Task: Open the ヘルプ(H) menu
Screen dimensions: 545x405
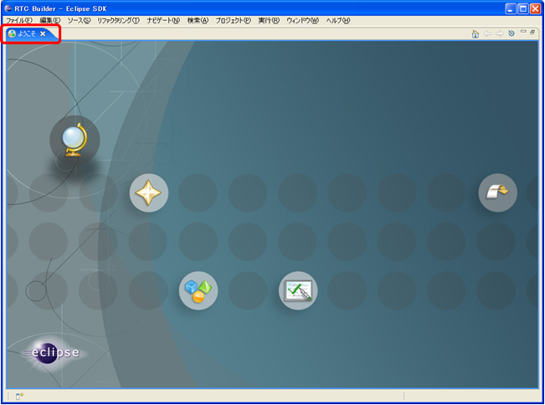Action: (338, 20)
